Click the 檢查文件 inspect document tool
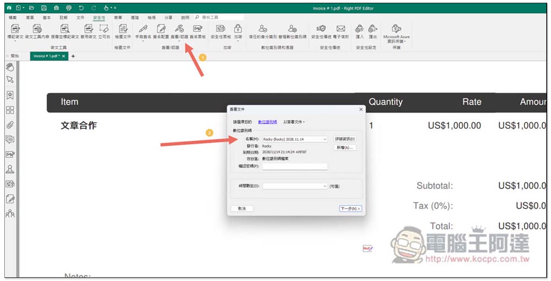Screen dimensions: 551x281 tap(123, 31)
